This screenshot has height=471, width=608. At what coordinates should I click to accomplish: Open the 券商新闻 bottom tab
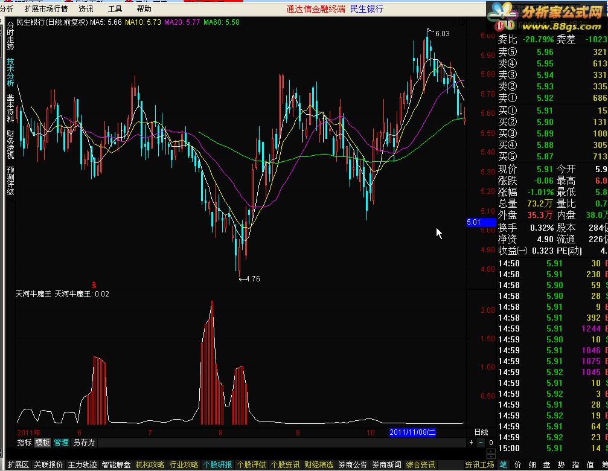point(386,465)
